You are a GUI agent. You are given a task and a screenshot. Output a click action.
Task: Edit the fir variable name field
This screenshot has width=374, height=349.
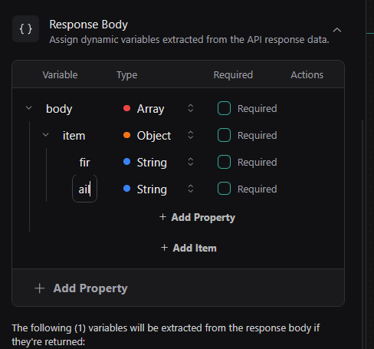pyautogui.click(x=85, y=163)
